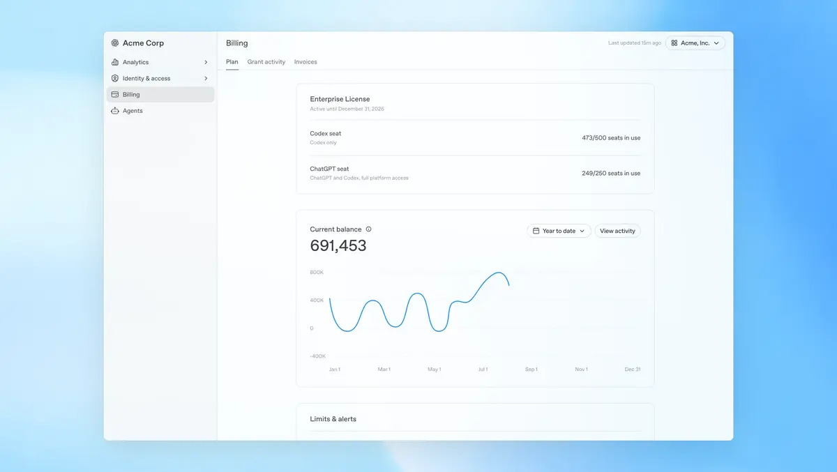Image resolution: width=837 pixels, height=472 pixels.
Task: Click the Acme Corp logo icon
Action: 115,43
